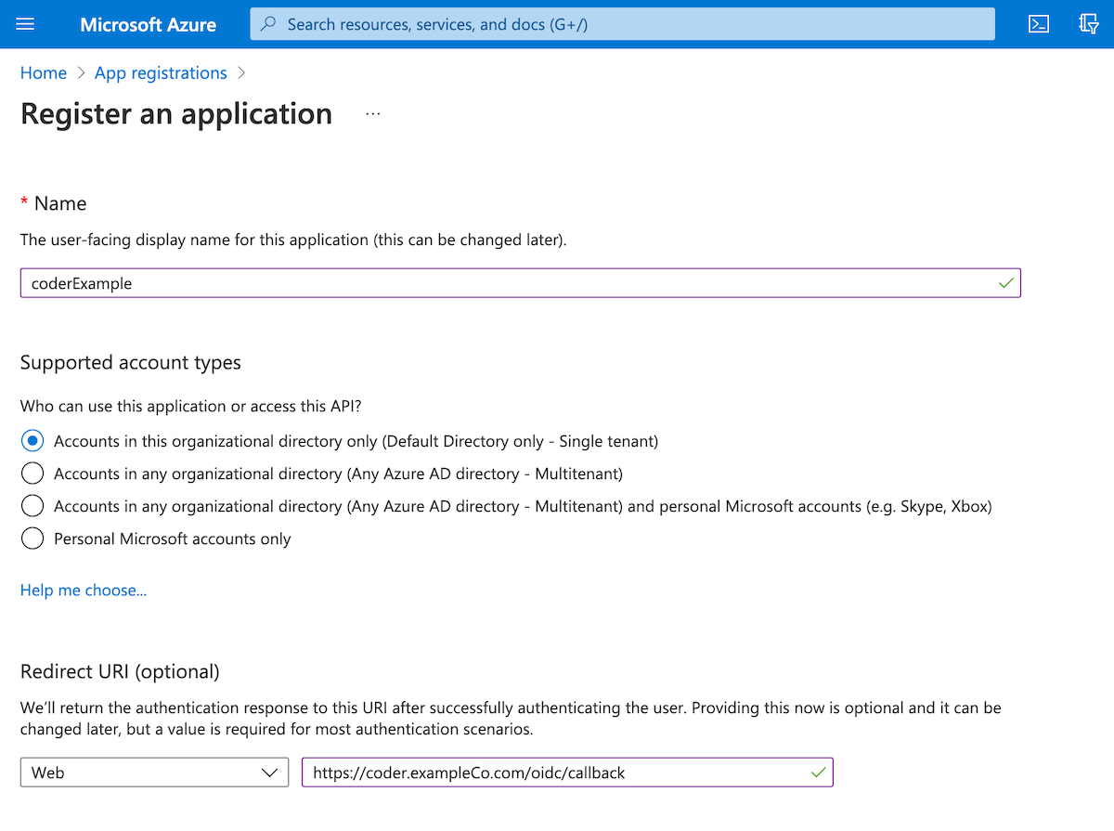
Task: Navigate to App registrations breadcrumb
Action: tap(161, 72)
